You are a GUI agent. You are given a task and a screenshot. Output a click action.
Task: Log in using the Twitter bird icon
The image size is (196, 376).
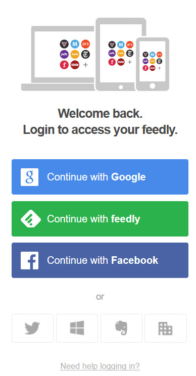[32, 328]
